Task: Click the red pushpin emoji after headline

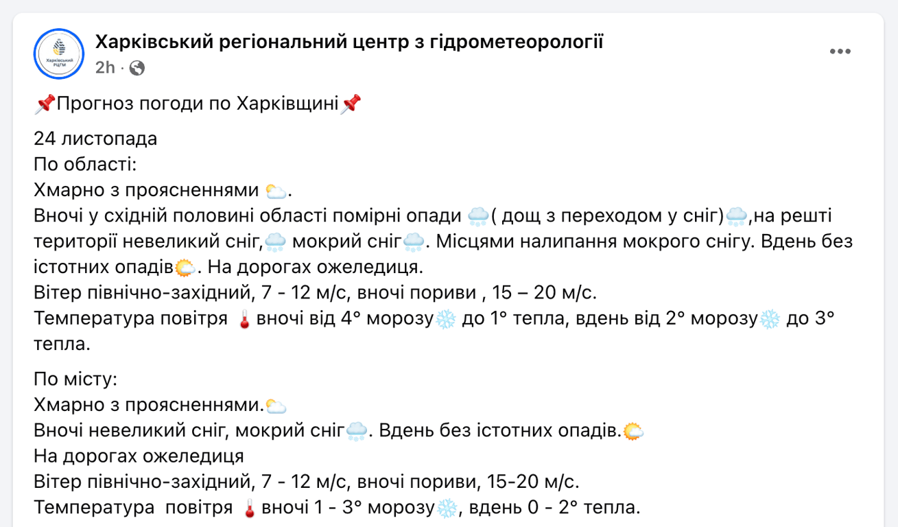Action: click(352, 102)
